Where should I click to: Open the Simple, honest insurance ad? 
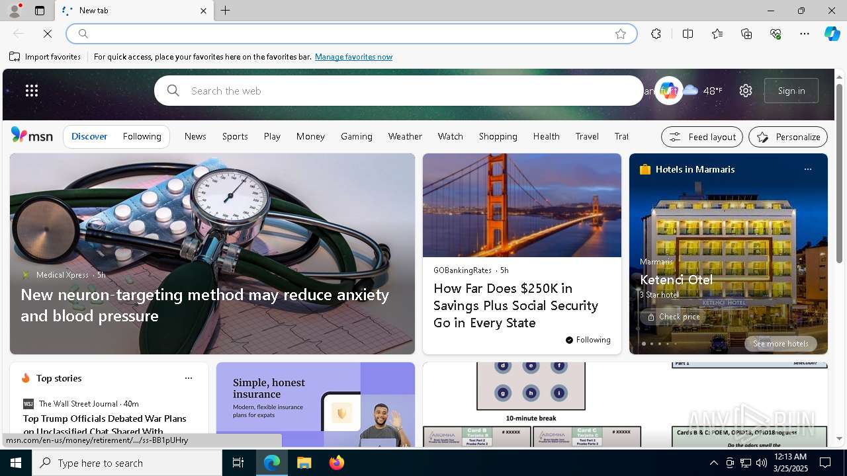(x=316, y=405)
